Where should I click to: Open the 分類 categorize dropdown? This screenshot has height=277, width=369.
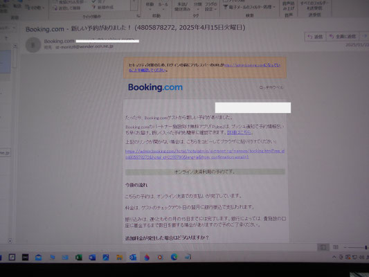point(198,6)
